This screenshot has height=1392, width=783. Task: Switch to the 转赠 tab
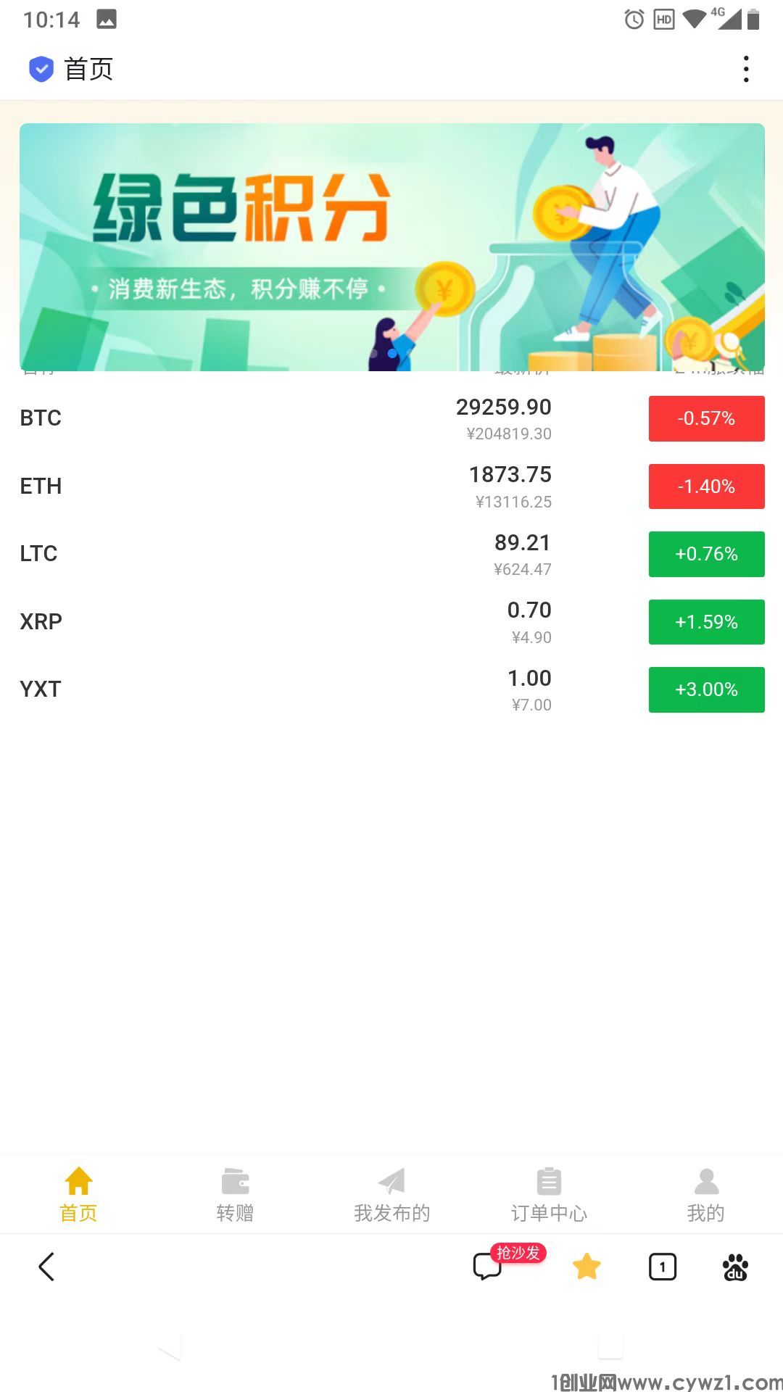(235, 1195)
